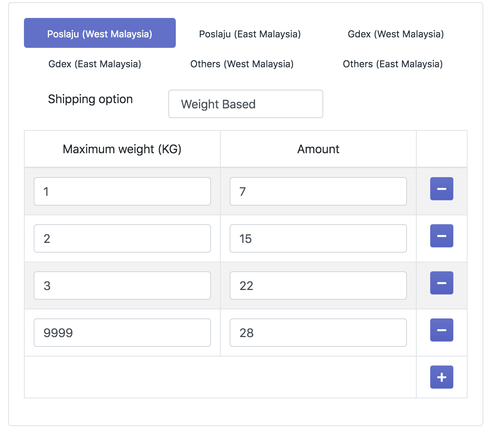
Task: Switch to Poslaju (East Malaysia) tab
Action: click(x=249, y=34)
